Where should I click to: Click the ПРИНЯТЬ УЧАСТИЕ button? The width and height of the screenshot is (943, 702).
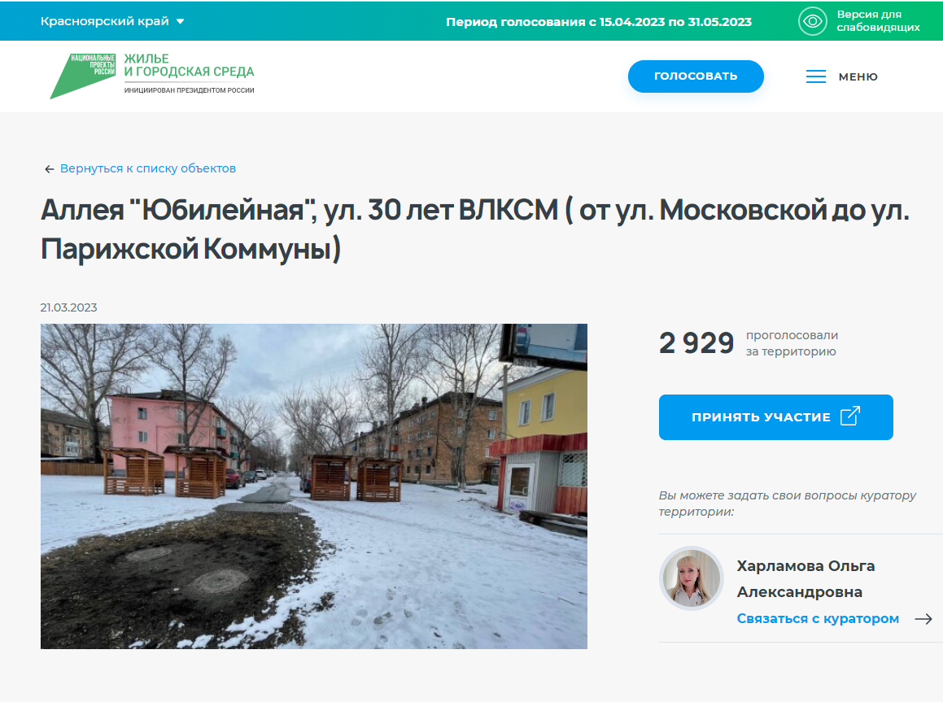tap(776, 417)
